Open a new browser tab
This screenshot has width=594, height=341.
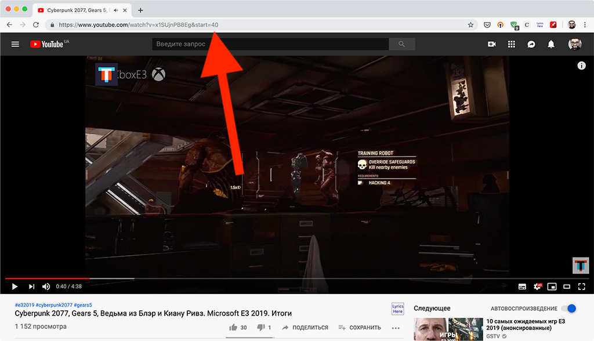click(x=140, y=10)
